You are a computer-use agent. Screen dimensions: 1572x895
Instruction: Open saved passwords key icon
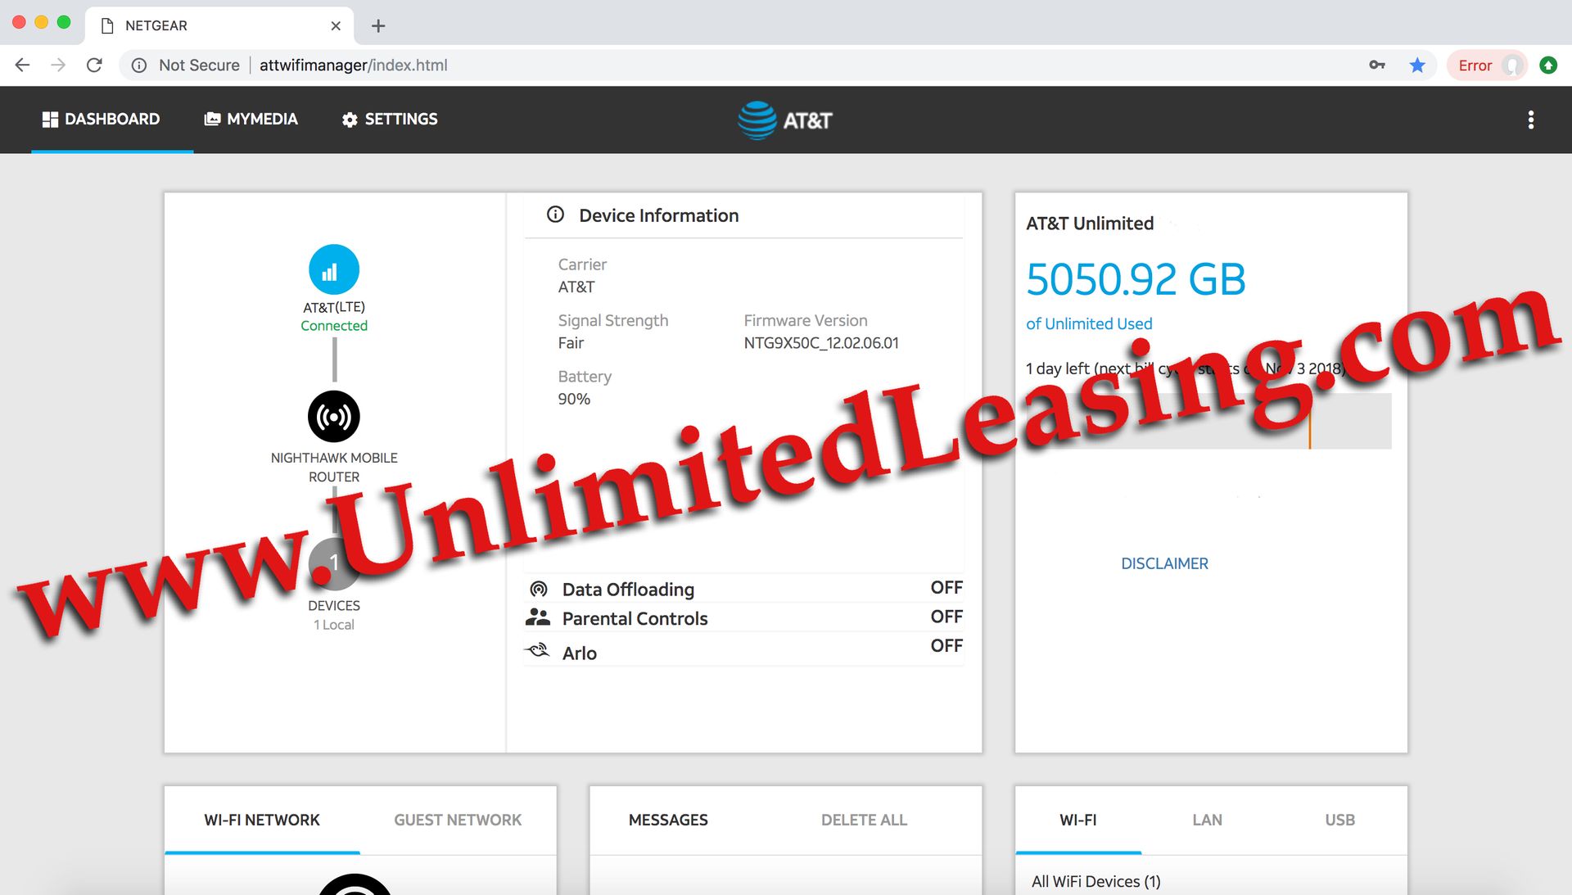pyautogui.click(x=1377, y=66)
